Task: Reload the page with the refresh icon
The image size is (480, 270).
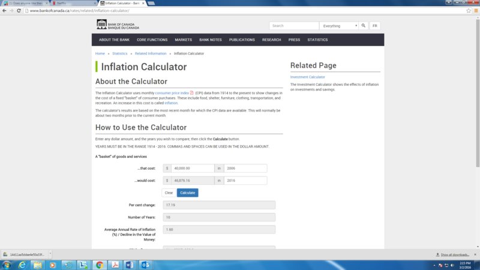Action: pos(19,10)
